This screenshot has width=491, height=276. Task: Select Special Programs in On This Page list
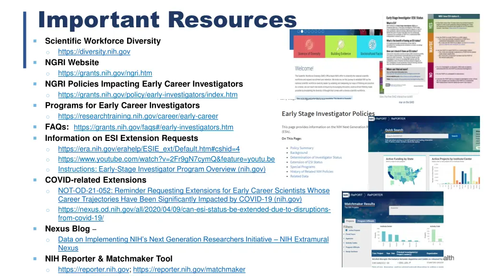pyautogui.click(x=303, y=167)
